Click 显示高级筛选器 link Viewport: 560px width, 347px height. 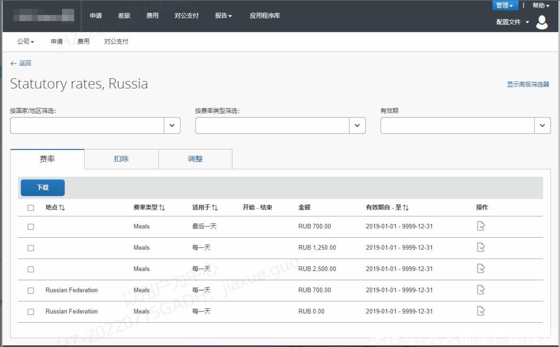click(528, 84)
